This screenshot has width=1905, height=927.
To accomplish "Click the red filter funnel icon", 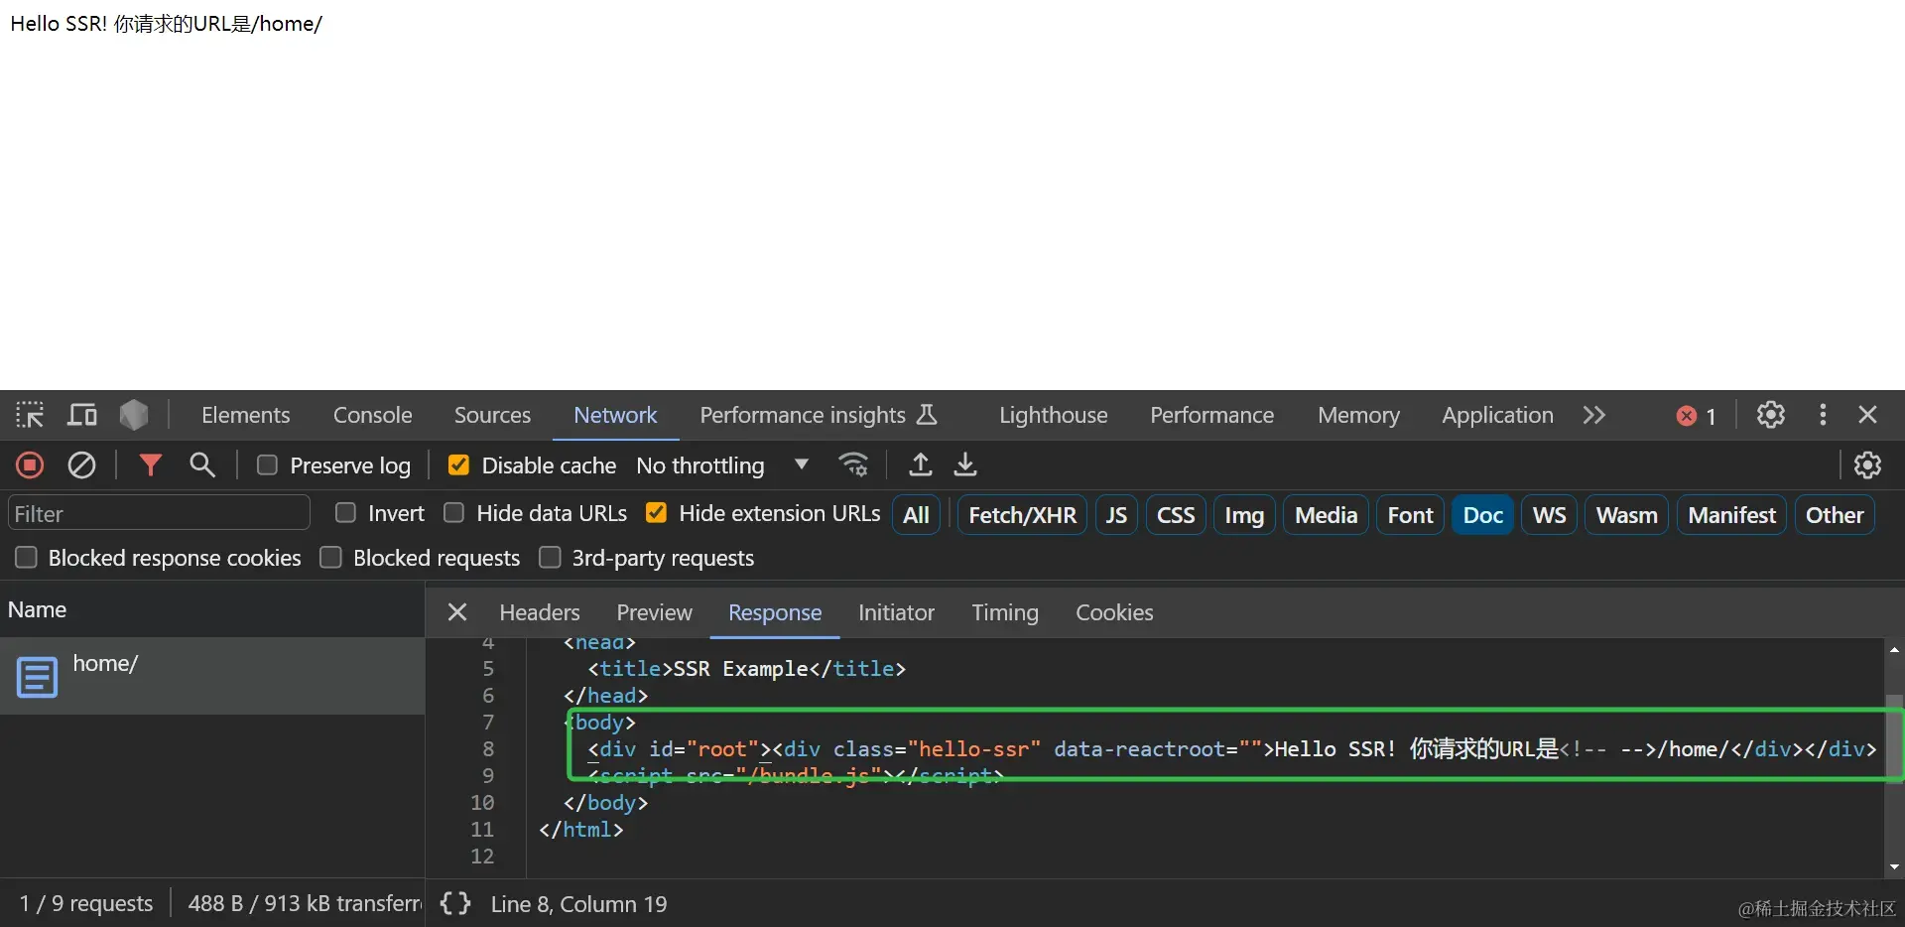I will [x=150, y=465].
